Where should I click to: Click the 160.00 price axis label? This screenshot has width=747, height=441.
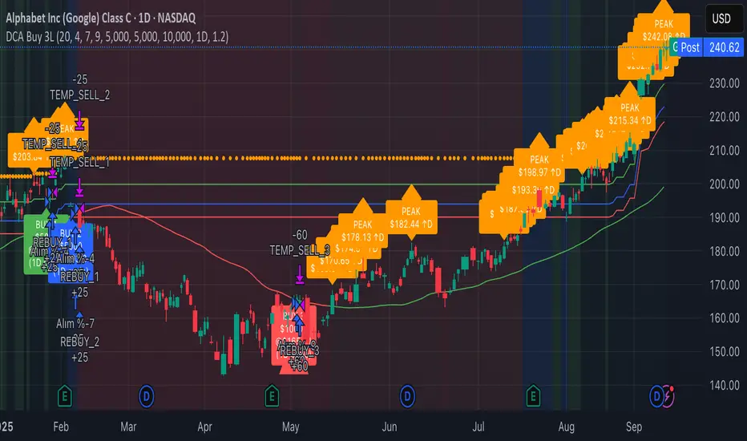point(724,318)
